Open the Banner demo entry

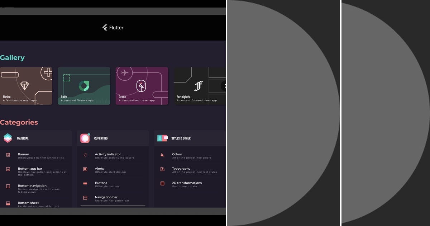(x=36, y=156)
